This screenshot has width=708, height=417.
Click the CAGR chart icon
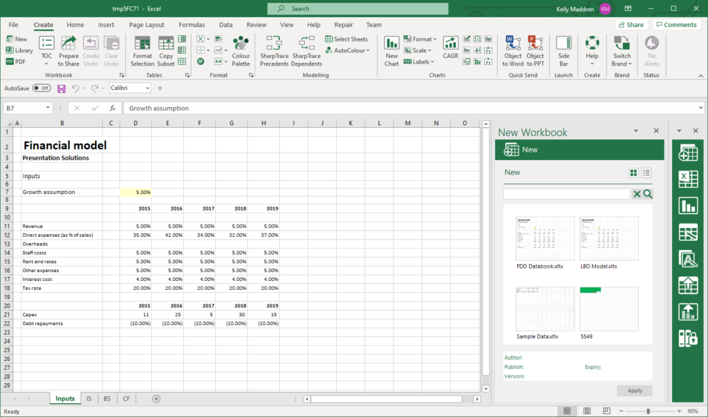pos(451,44)
